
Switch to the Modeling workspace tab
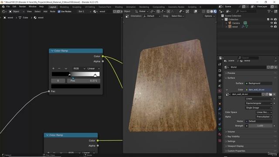[64, 7]
